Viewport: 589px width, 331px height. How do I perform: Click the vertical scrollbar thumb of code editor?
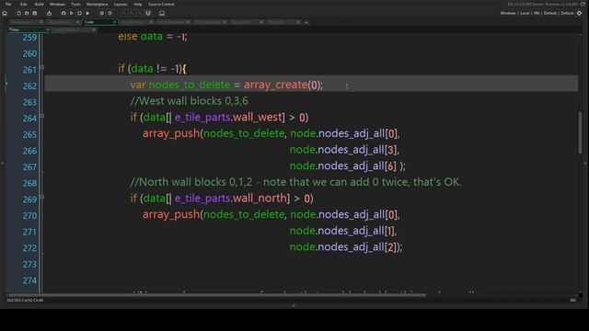[x=581, y=132]
